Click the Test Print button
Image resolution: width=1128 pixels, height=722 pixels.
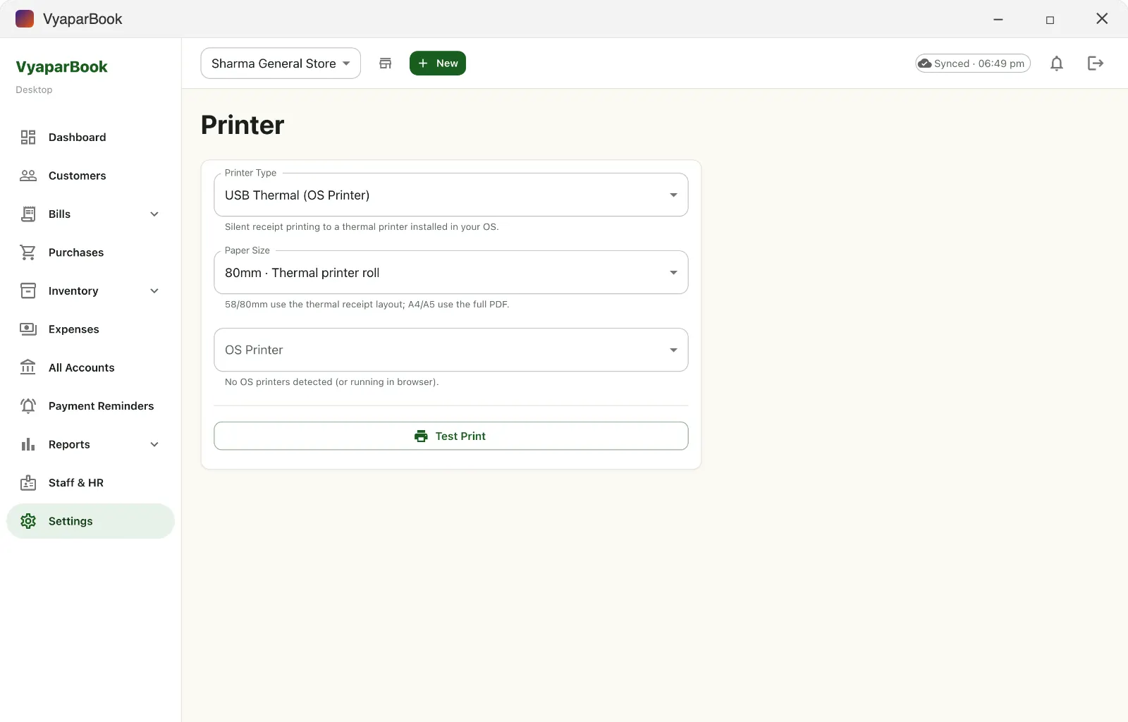[x=451, y=436]
